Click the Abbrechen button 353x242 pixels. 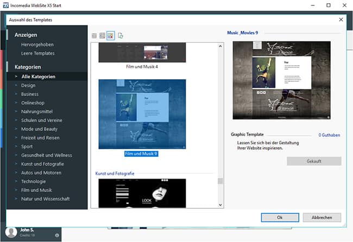pyautogui.click(x=322, y=218)
